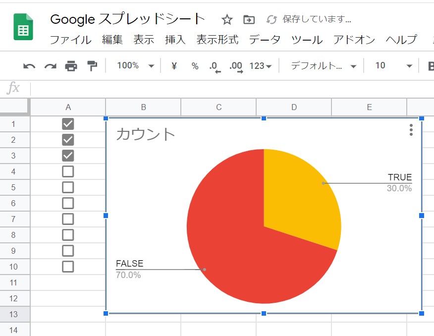Redo the last action
Viewport: 434px width, 336px height.
point(50,65)
